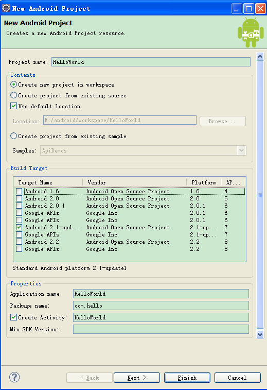267x390 pixels.
Task: Check the Android 2.2 build target
Action: point(19,242)
